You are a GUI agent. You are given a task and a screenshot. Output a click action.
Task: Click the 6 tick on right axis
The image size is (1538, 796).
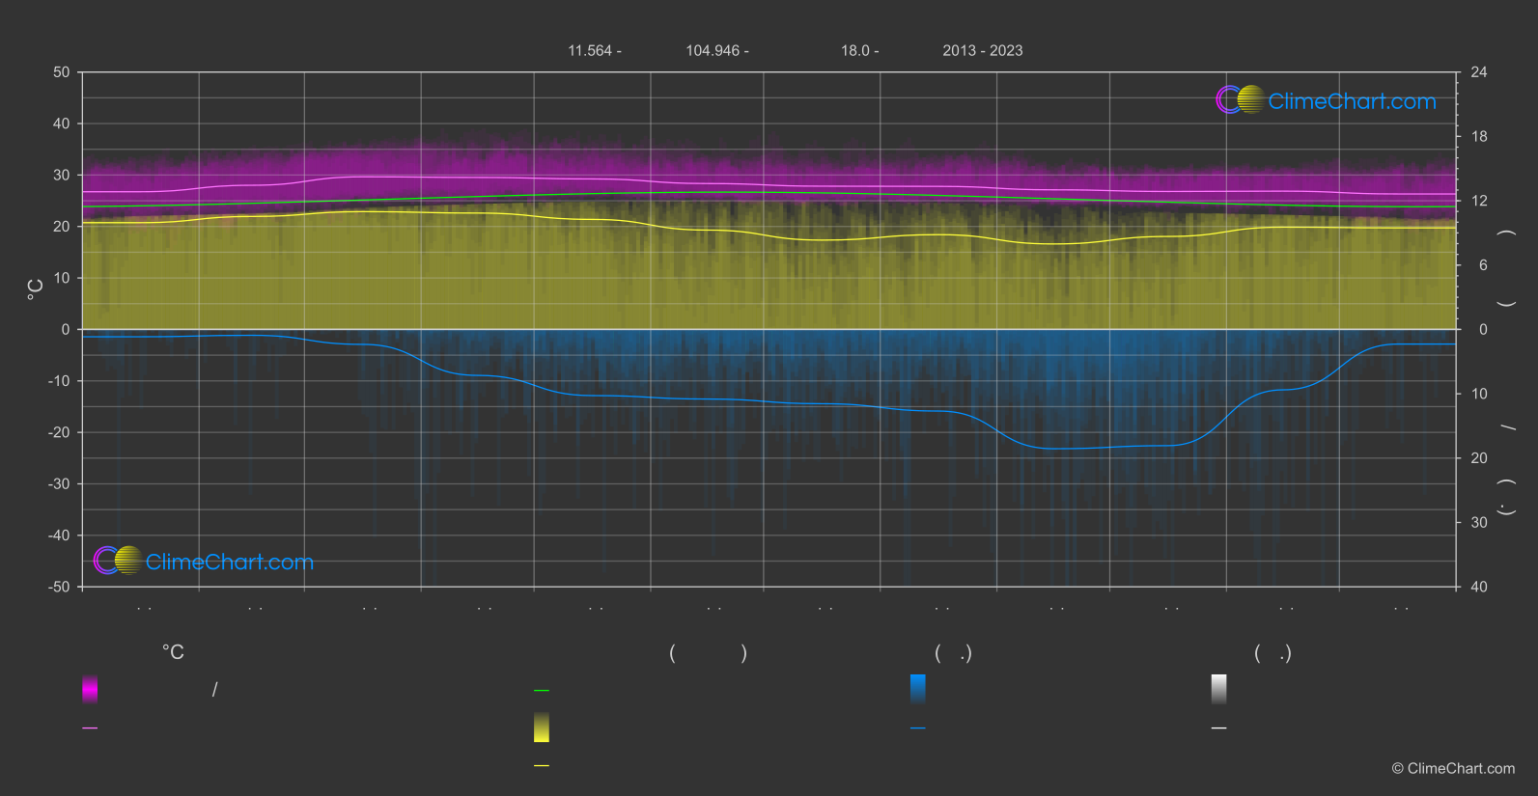(x=1483, y=265)
